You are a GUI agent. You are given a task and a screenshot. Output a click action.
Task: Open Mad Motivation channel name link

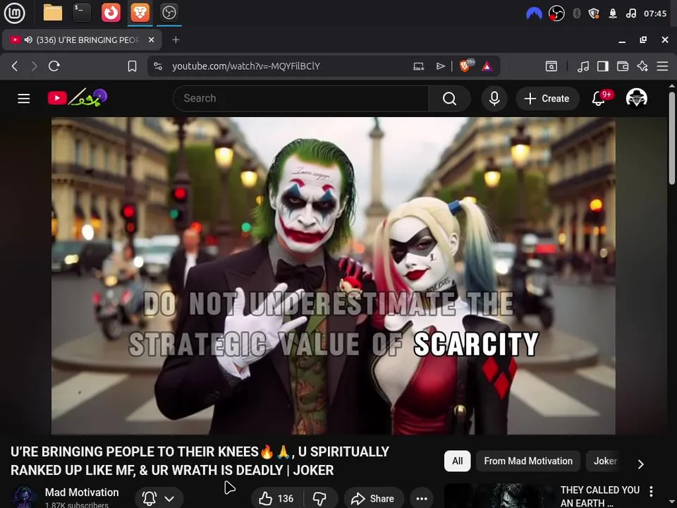(x=82, y=492)
